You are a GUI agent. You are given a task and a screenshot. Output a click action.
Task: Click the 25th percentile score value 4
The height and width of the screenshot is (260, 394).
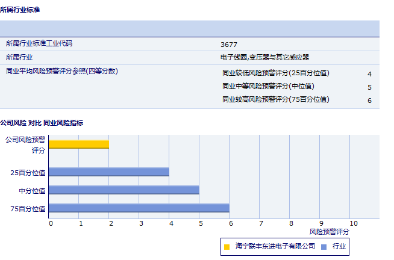[369, 74]
